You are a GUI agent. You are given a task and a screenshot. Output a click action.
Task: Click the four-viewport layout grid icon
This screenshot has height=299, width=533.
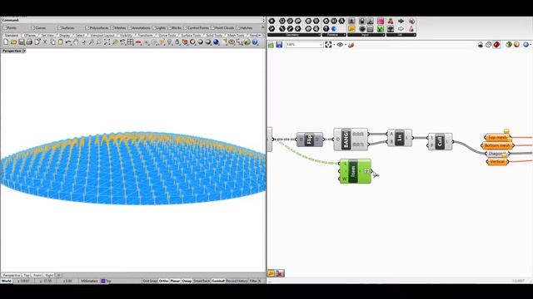[130, 42]
